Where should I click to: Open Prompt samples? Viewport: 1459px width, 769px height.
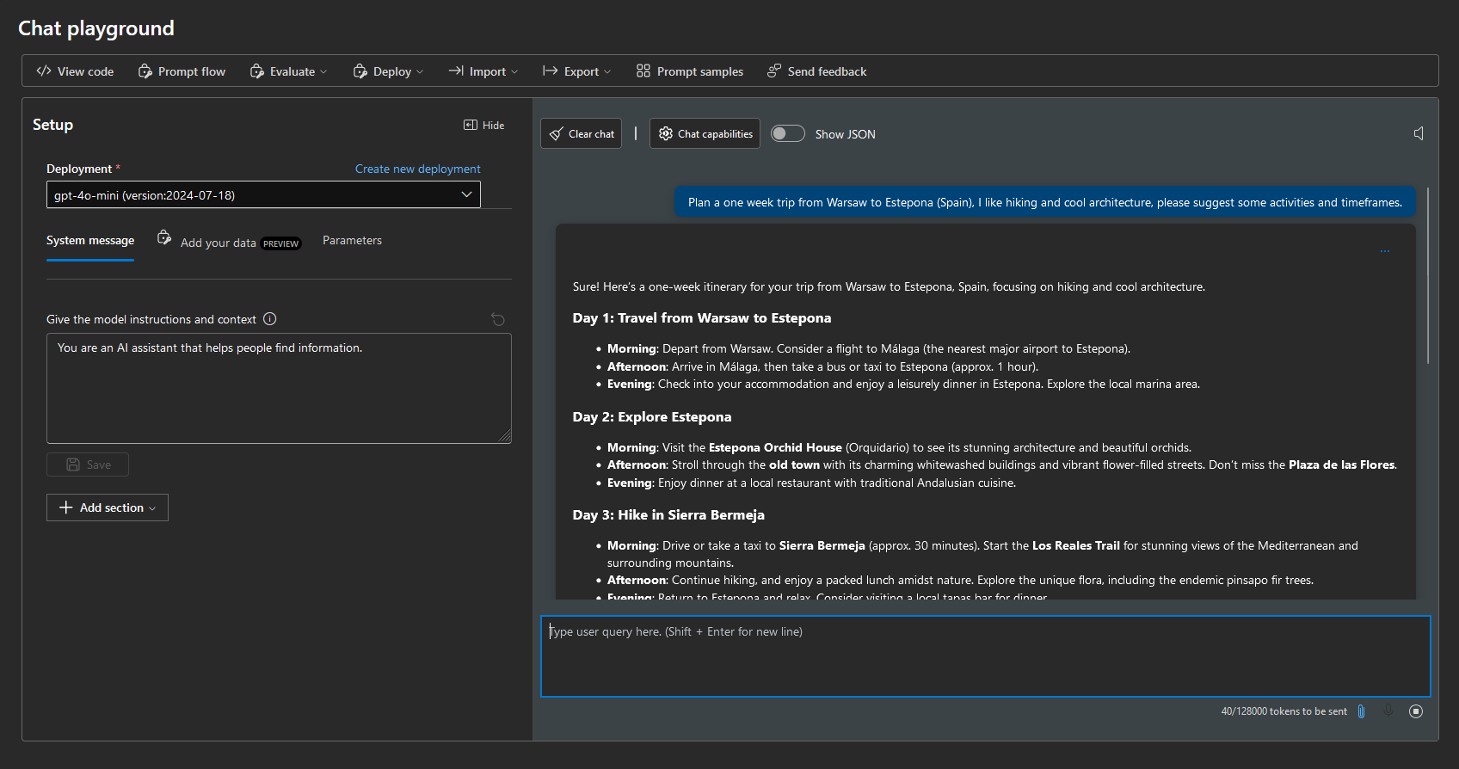click(689, 71)
